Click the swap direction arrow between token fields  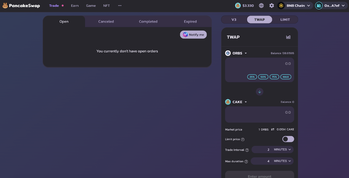coord(259,92)
